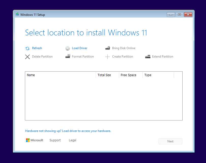Open the Support link
Screen dimensions: 206x163
(55, 140)
